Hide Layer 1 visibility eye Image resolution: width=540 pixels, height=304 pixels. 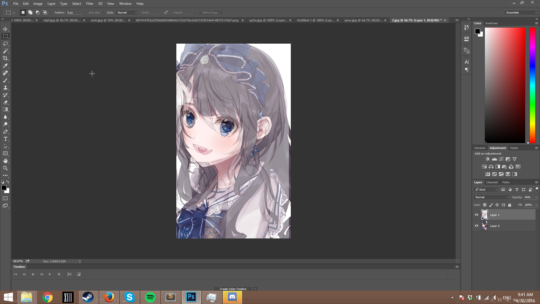pyautogui.click(x=476, y=215)
